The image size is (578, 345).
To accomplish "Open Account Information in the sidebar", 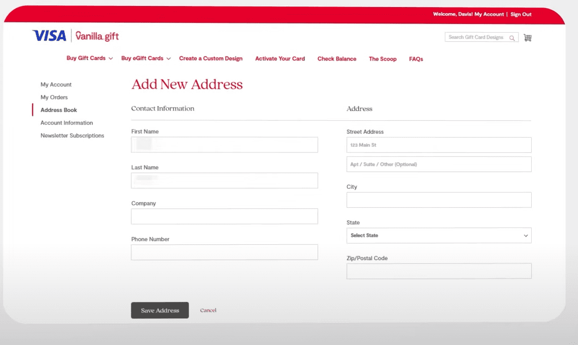I will [66, 122].
